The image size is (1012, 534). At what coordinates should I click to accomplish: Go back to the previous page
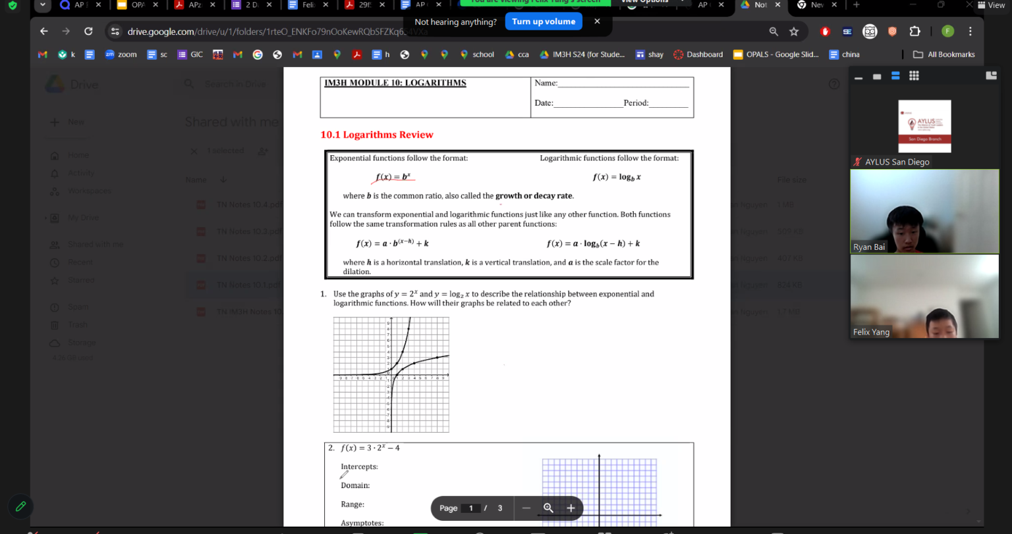(x=44, y=31)
